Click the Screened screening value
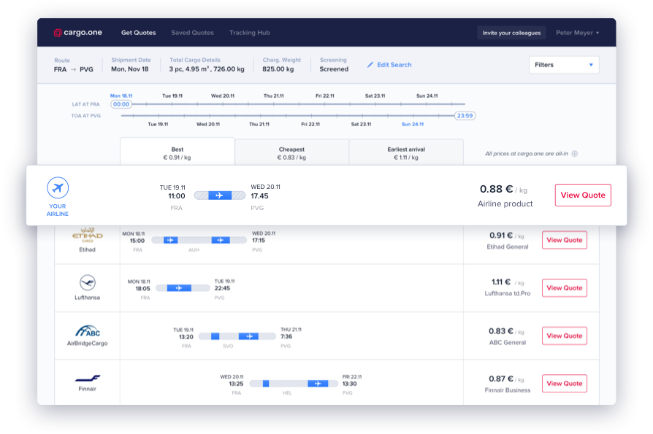653x434 pixels. (x=334, y=69)
